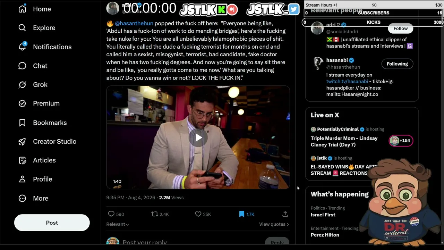Click the @hasanthehun handle under hasanabi

coord(343,67)
